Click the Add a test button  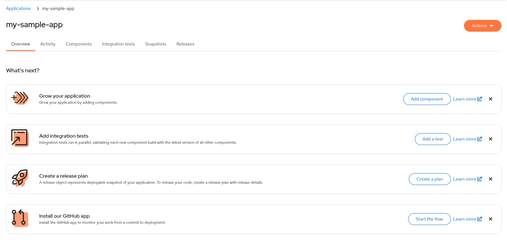[433, 139]
